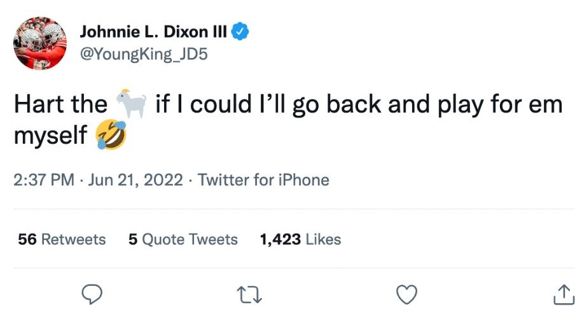This screenshot has width=575, height=312.
Task: Click the 2:37 PM timestamp
Action: pyautogui.click(x=44, y=180)
